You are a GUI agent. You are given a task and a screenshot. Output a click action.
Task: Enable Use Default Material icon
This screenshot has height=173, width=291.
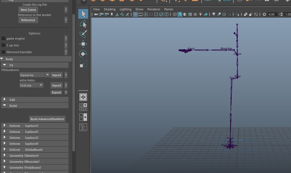coord(185,14)
